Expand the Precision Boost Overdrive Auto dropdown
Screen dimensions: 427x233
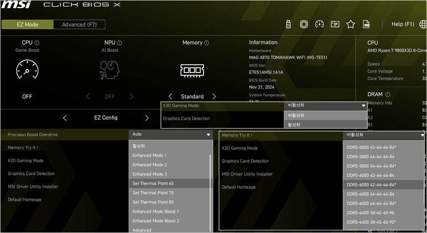coord(171,134)
